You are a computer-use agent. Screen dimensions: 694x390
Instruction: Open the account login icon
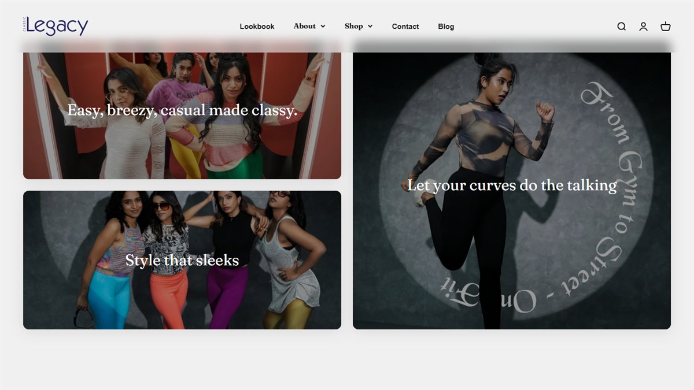[x=643, y=26]
